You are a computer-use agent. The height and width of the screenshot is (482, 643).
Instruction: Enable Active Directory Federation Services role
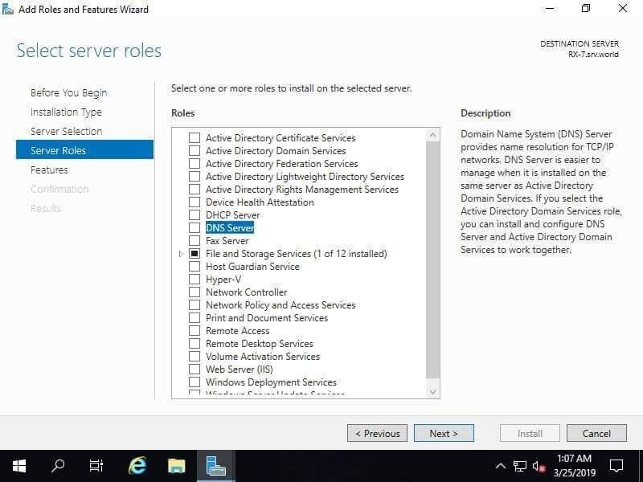pos(195,164)
